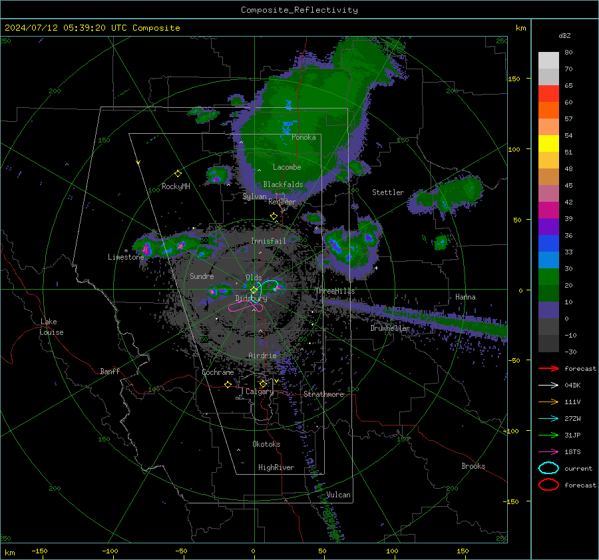The width and height of the screenshot is (599, 560).
Task: Select the yellow 51-54 dBZ color swatch
Action: click(x=548, y=143)
